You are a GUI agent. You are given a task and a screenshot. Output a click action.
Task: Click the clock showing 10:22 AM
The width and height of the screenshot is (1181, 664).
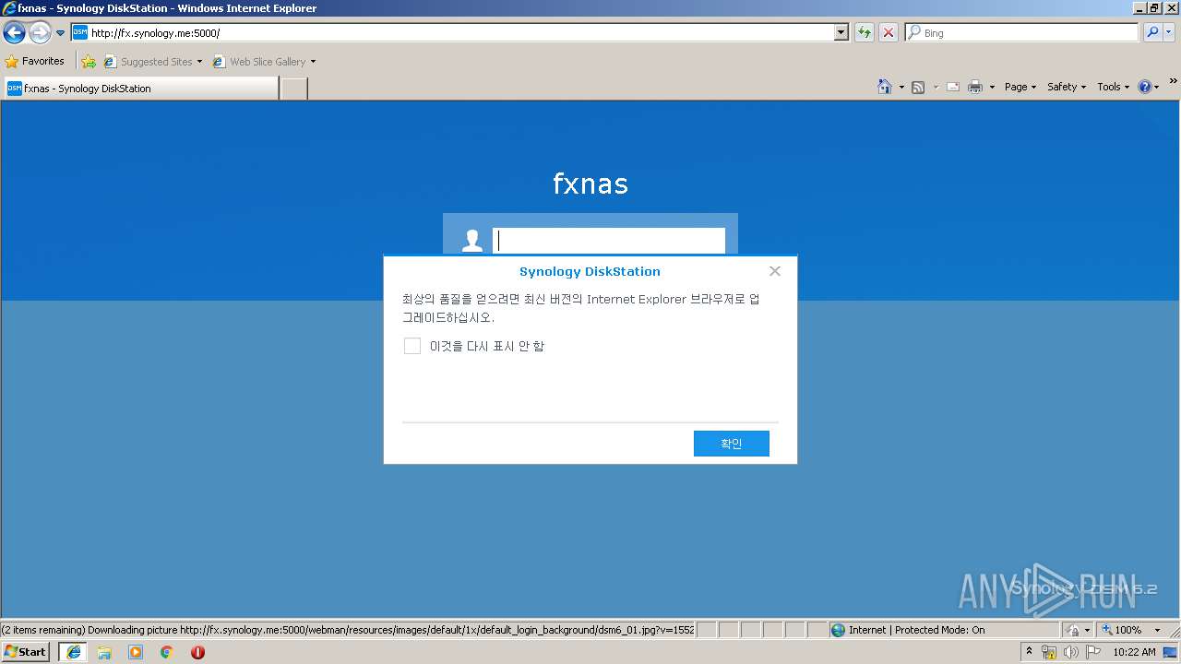1134,652
